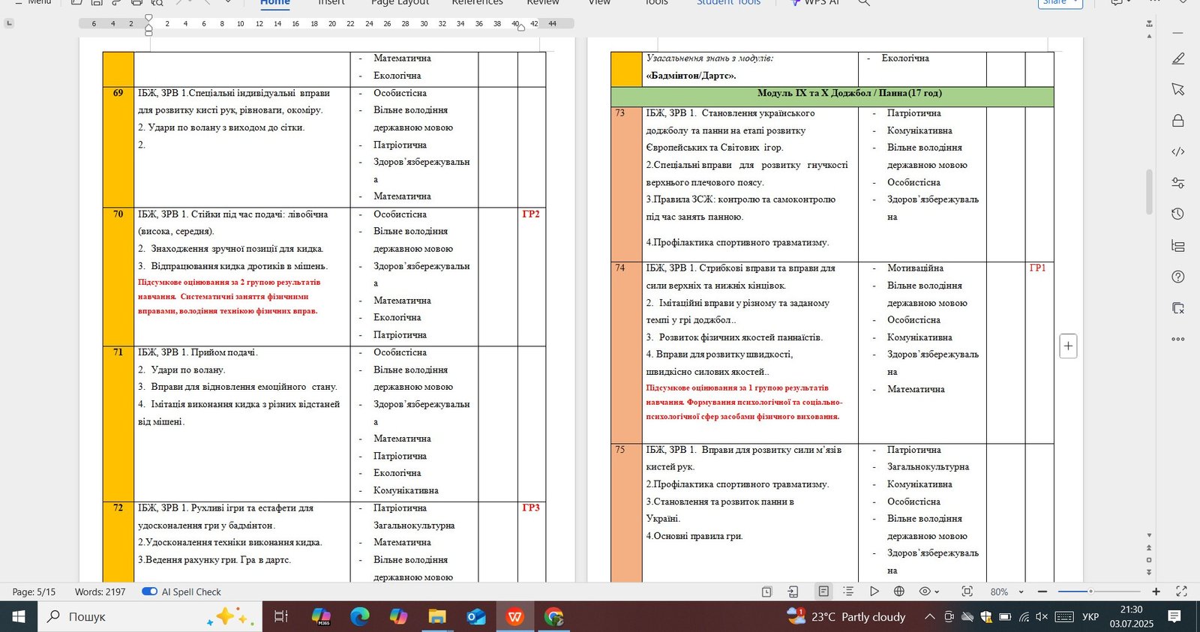
Task: Open the history clock panel in sidebar
Action: (x=1178, y=214)
